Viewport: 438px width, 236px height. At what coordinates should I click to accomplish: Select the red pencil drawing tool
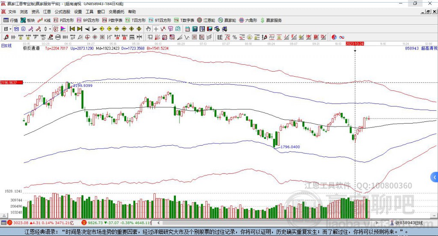pos(6,37)
